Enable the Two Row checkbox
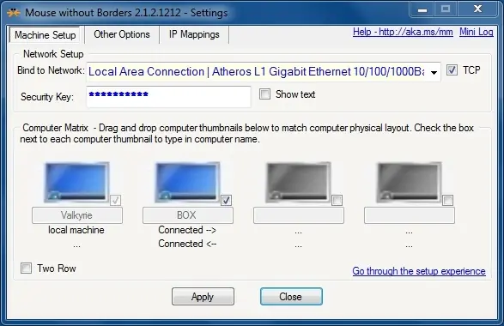504x326 pixels. (26, 268)
